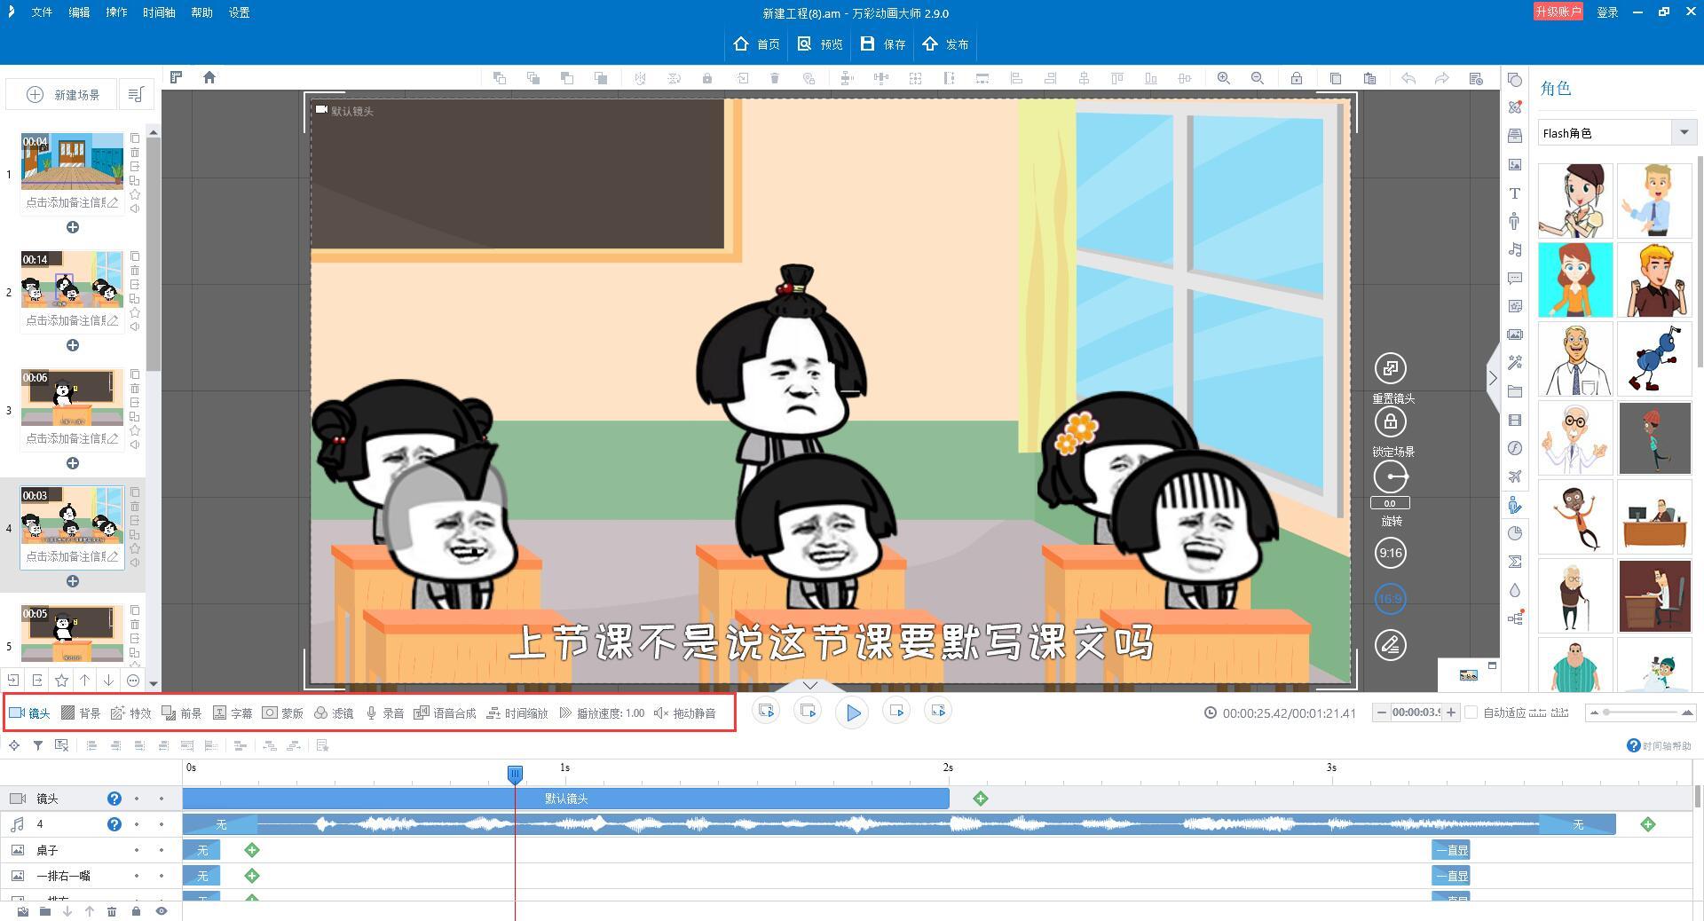Click the undo arrow icon
The height and width of the screenshot is (921, 1704).
point(1408,78)
